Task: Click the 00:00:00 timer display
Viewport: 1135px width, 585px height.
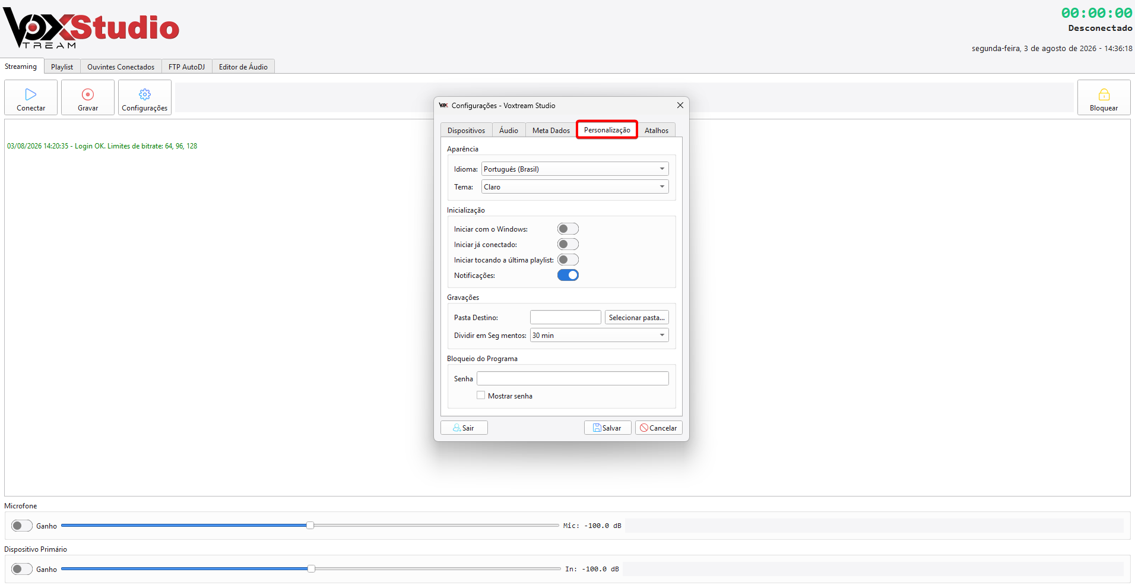Action: pyautogui.click(x=1096, y=13)
